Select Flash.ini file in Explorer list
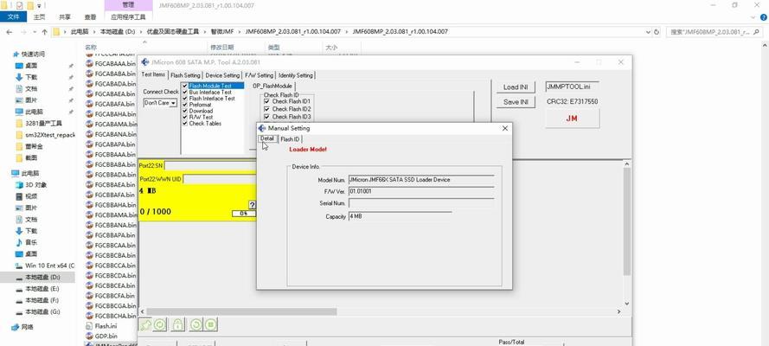This screenshot has width=769, height=346. coord(102,326)
